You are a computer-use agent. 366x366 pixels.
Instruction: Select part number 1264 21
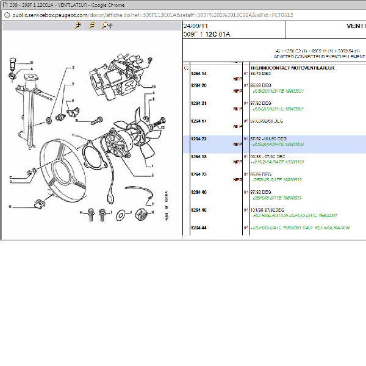199,103
